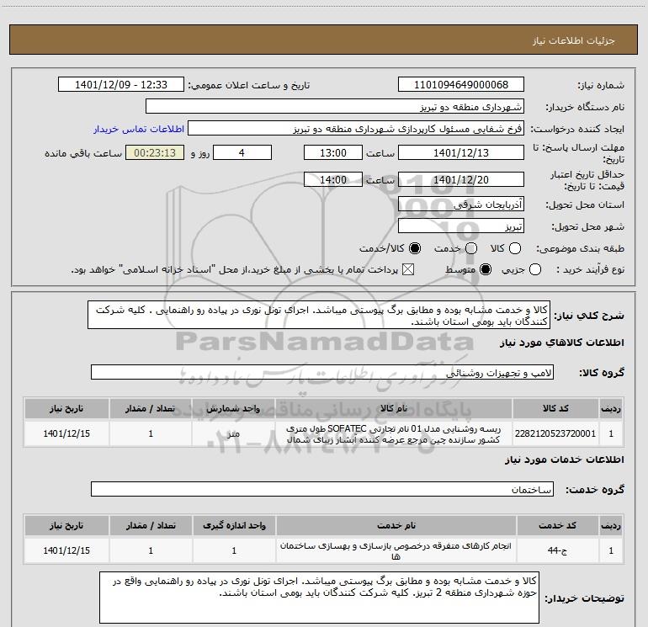Screen dimensions: 648x627
Task: Choose the متوسط purchase process option
Action: click(486, 269)
